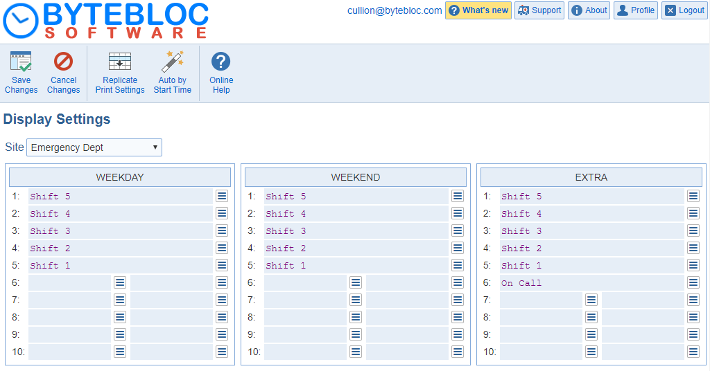This screenshot has width=710, height=371.
Task: Click Weekend row 2 Shift 4 field
Action: pyautogui.click(x=356, y=213)
